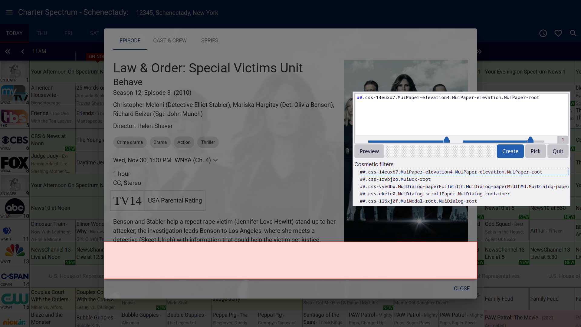This screenshot has width=581, height=327.
Task: Advance the guide with the double-right chevron
Action: tap(479, 51)
